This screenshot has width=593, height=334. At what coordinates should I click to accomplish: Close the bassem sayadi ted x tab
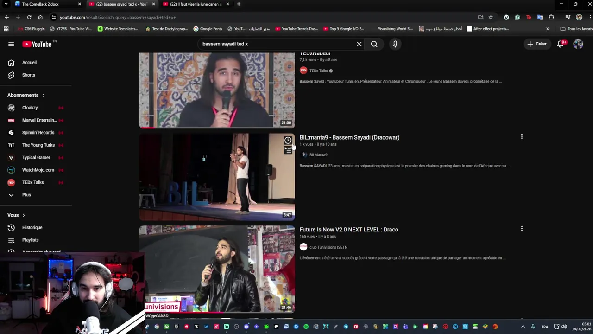[x=153, y=4]
